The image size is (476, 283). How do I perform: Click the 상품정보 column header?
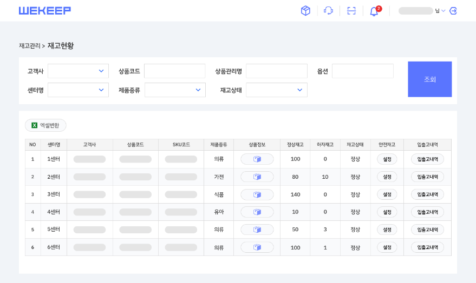pyautogui.click(x=257, y=145)
